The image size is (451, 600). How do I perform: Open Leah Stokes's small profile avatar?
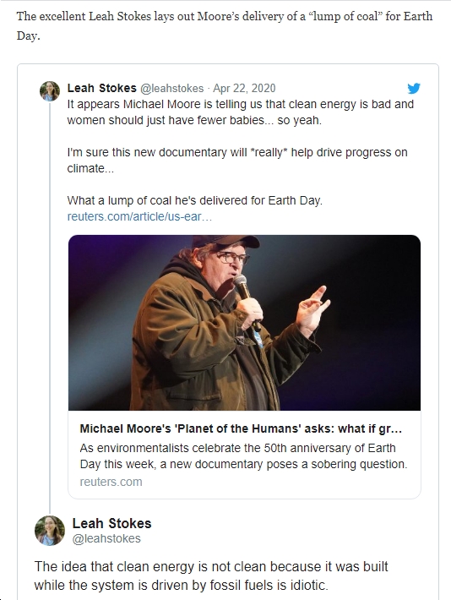(50, 91)
